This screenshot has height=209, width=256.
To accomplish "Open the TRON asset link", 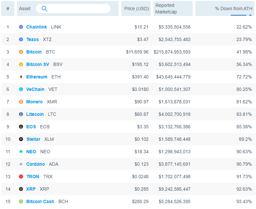I will (x=33, y=177).
